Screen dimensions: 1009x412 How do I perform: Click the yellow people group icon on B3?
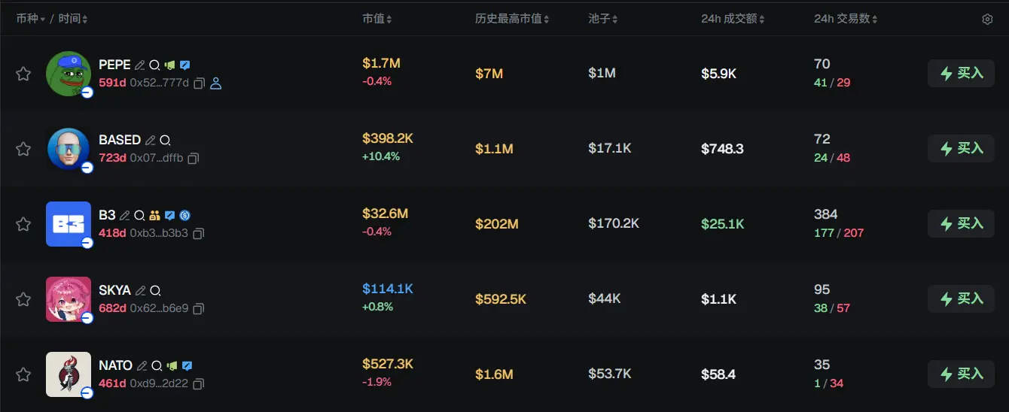[x=155, y=216]
